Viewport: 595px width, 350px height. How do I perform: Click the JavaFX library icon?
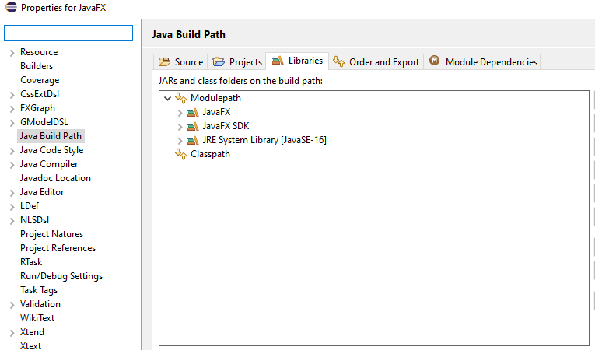pos(193,112)
